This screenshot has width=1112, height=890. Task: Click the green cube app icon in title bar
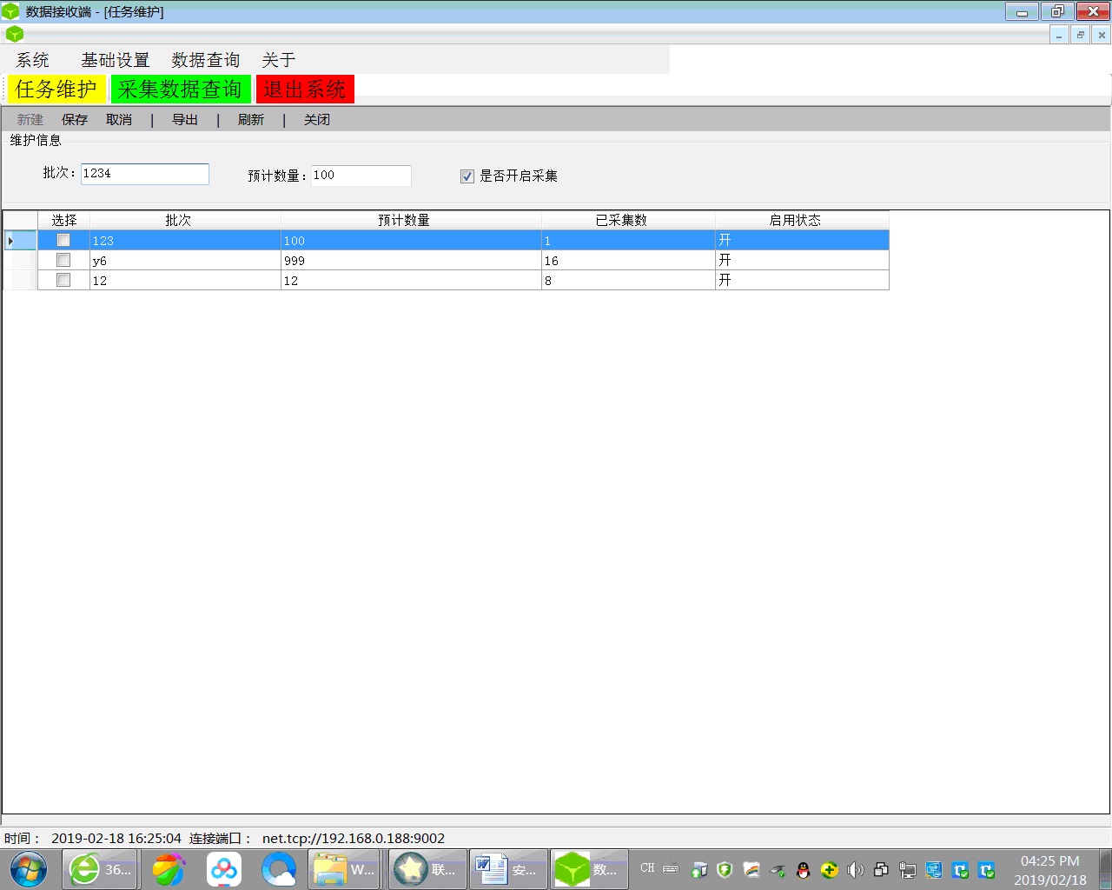pos(10,11)
